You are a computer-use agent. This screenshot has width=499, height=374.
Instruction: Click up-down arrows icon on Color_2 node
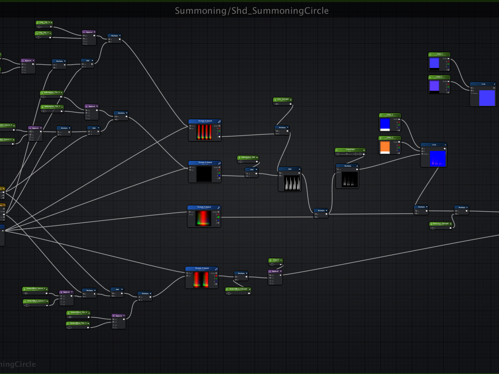coord(380,138)
